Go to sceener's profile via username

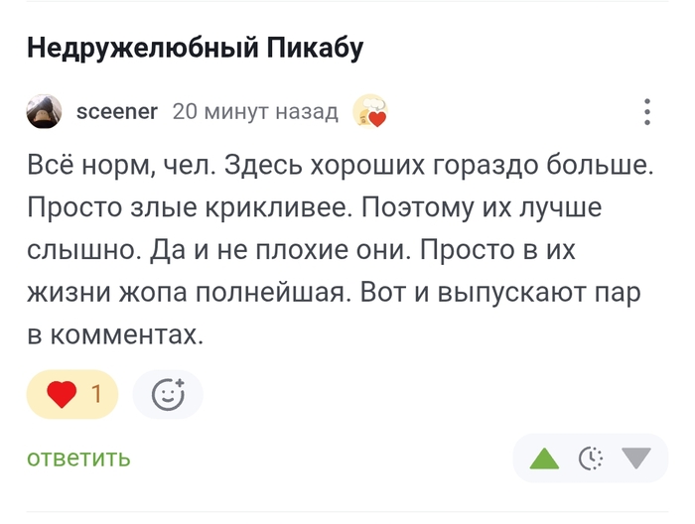[x=116, y=112]
